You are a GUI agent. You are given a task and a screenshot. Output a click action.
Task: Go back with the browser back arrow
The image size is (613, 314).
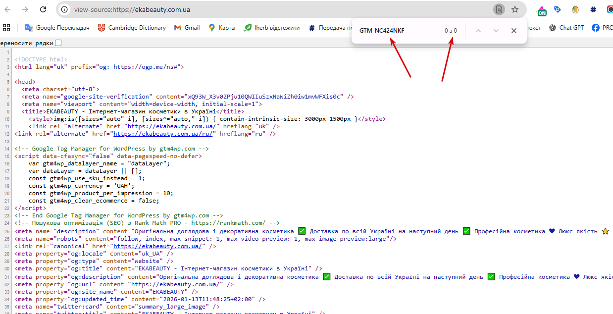(x=8, y=9)
